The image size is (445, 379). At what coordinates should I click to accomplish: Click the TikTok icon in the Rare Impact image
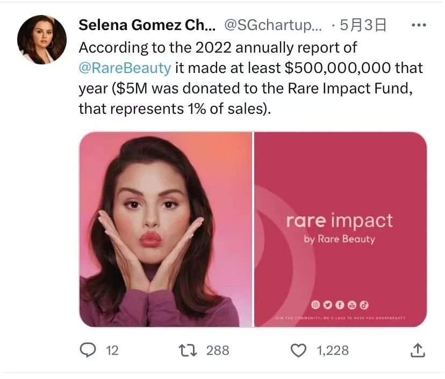tap(364, 304)
